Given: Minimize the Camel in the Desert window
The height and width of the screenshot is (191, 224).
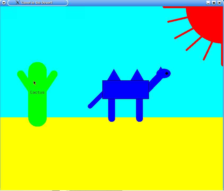Looking at the screenshot, I should [208, 3].
